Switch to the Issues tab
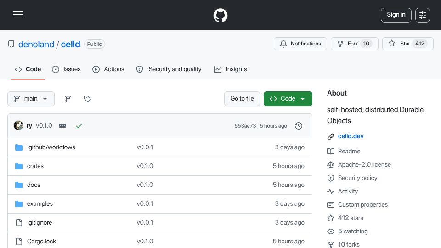The width and height of the screenshot is (441, 248). click(66, 69)
